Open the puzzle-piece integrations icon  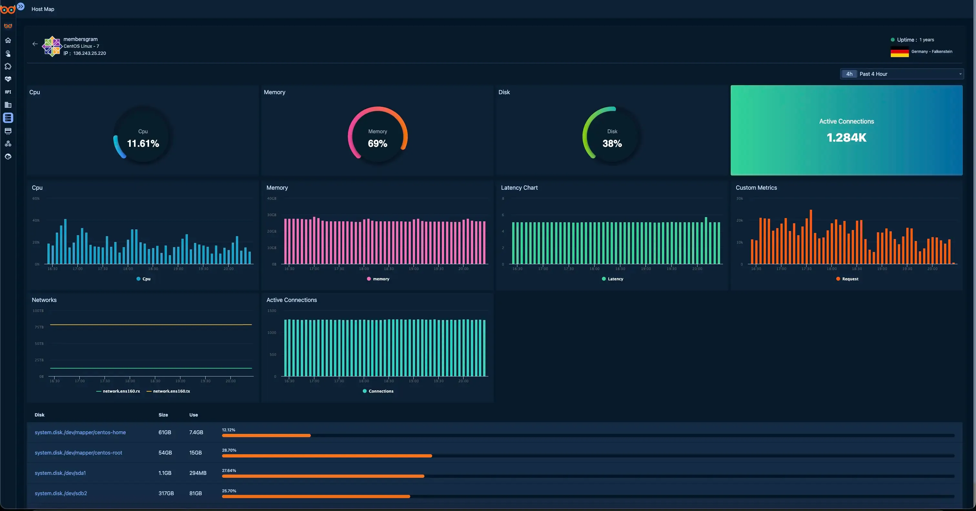(x=8, y=66)
